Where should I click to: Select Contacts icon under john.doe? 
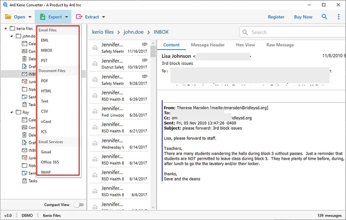(24, 51)
